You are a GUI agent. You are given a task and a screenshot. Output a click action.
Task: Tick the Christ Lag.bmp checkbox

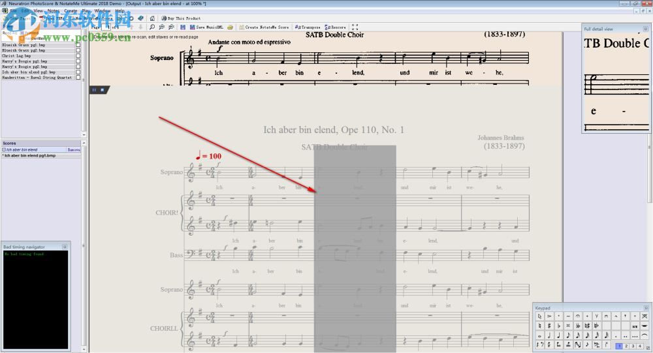78,55
